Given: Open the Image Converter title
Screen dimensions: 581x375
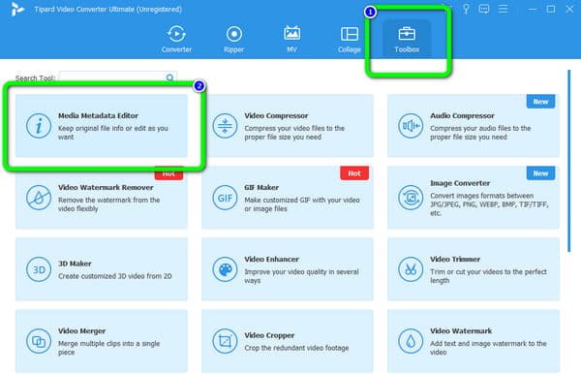Looking at the screenshot, I should pyautogui.click(x=460, y=183).
